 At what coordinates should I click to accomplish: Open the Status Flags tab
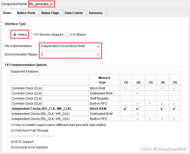tap(50, 13)
